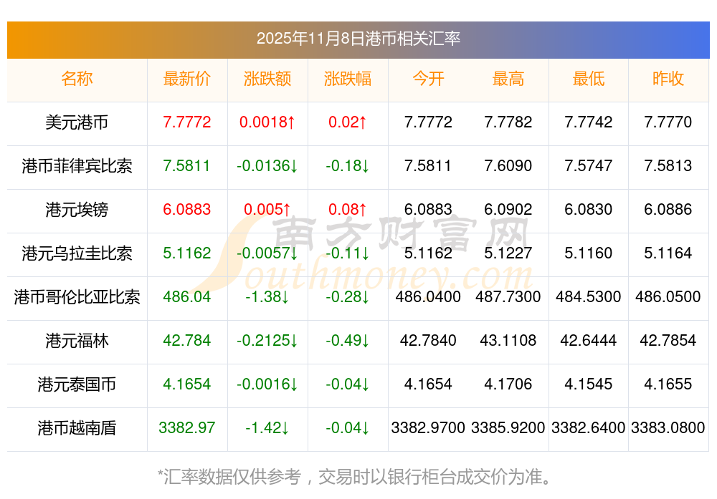Viewport: 717px width, 499px height.
Task: Click the high value '43.1108'
Action: (508, 341)
